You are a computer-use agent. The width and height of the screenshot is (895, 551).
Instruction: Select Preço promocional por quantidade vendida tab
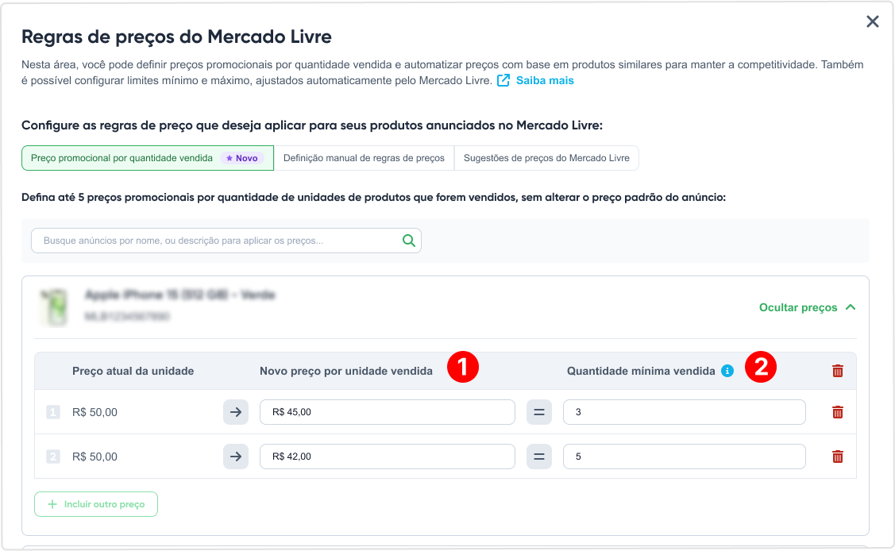pyautogui.click(x=148, y=158)
